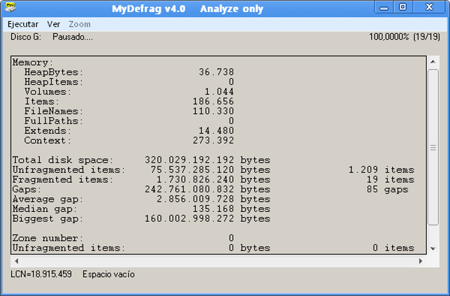Click the horizontal scrollbar right arrow
This screenshot has width=450, height=296.
tap(421, 261)
